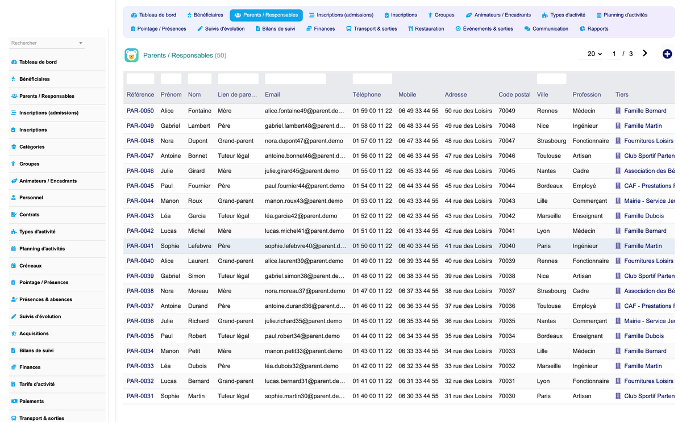
Task: Click Rapports pie chart icon in top navigation
Action: 583,28
